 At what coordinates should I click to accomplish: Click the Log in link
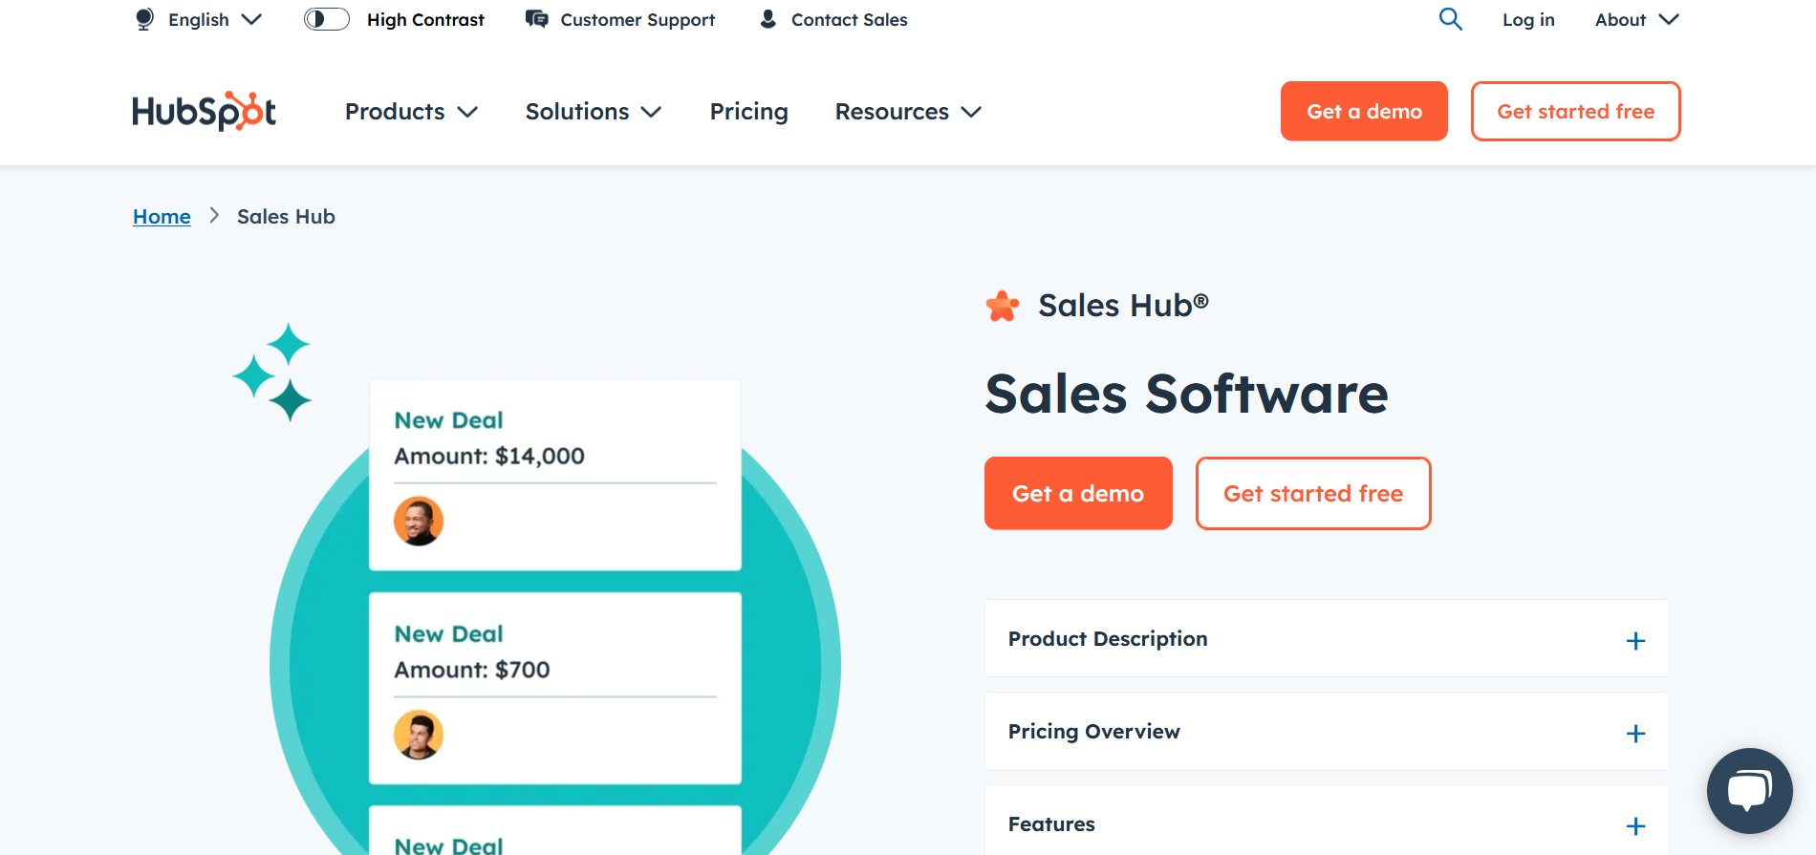pyautogui.click(x=1528, y=19)
